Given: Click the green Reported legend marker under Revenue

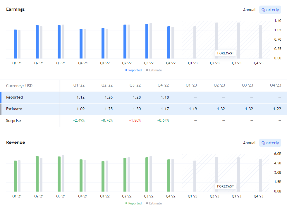Looking at the screenshot, I should point(127,203).
